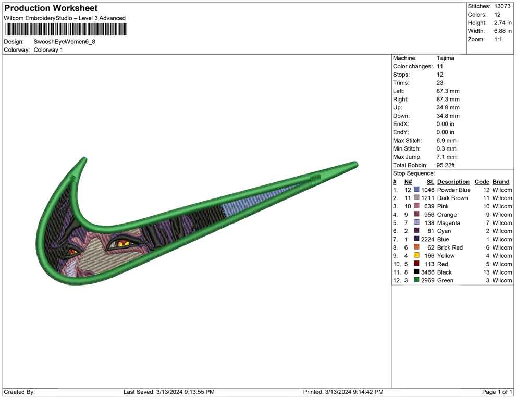
Task: Click the stitches count '13073'
Action: tap(502, 6)
